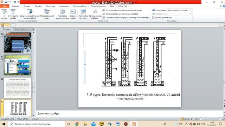Open Customize Quick Access Toolbar arrow
Screen dimensions: 225x127
point(19,2)
